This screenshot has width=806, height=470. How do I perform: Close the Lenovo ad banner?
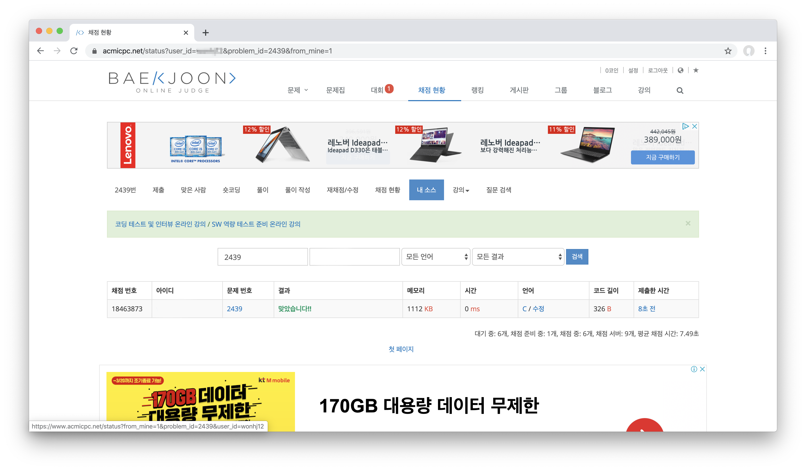point(694,127)
